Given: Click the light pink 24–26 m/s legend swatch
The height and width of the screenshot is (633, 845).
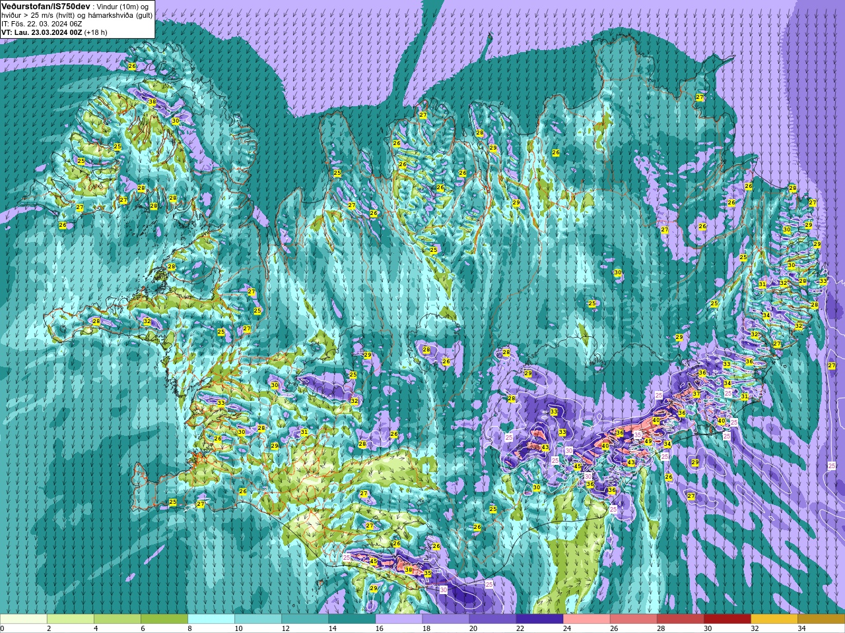Looking at the screenshot, I should [x=586, y=619].
